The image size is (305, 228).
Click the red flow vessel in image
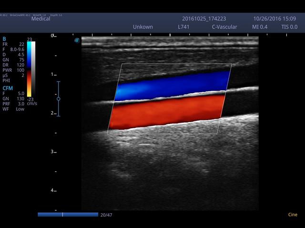[167, 112]
